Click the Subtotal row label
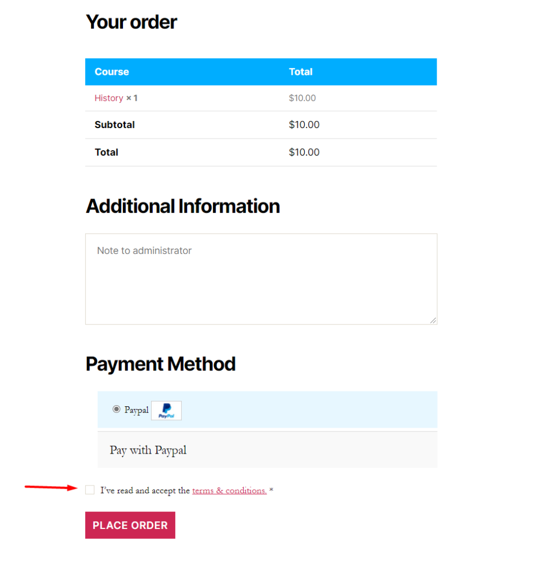This screenshot has width=548, height=563. pyautogui.click(x=115, y=125)
